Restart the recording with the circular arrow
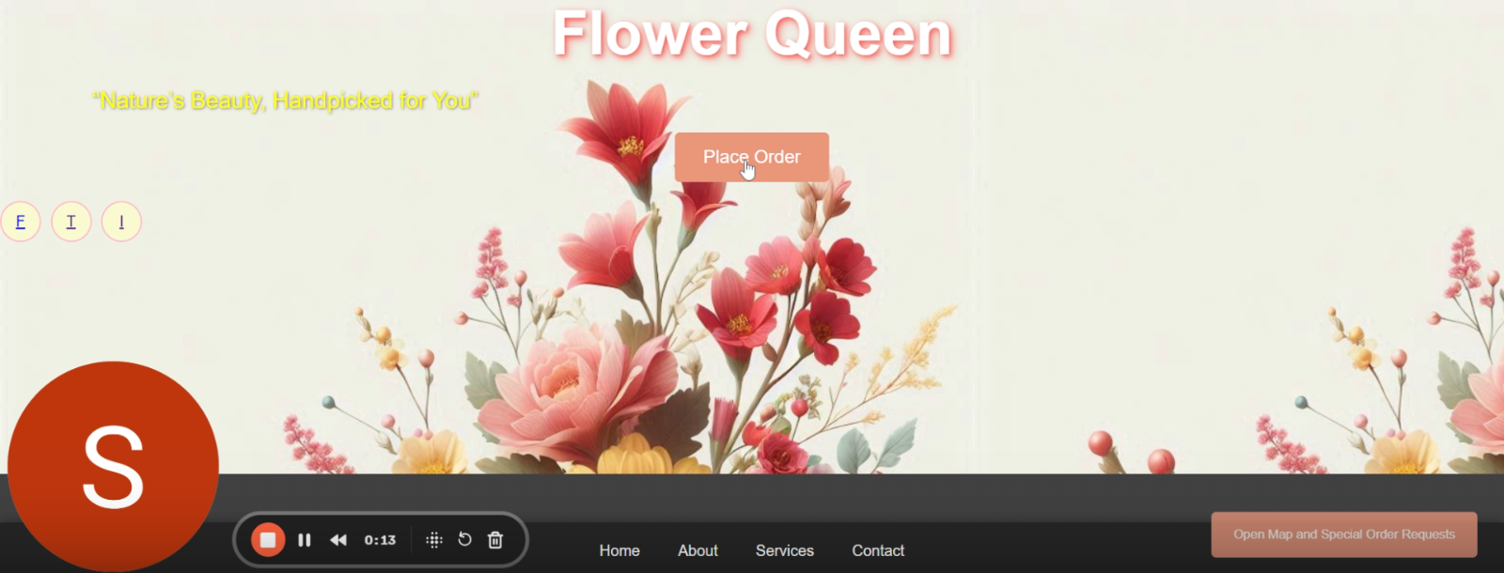This screenshot has height=573, width=1504. (464, 539)
